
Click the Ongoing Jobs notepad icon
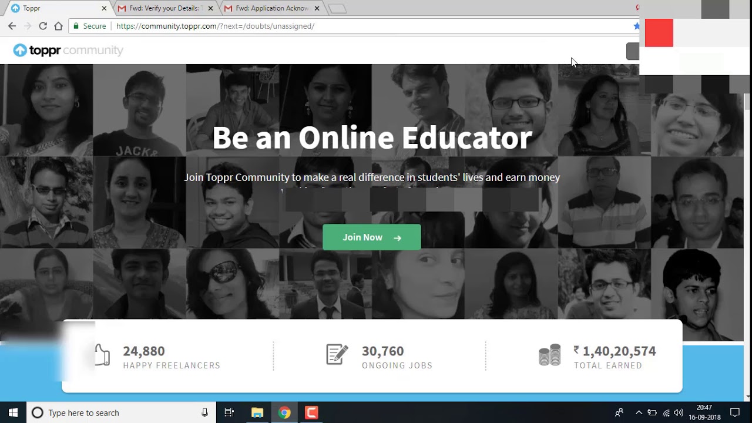337,354
